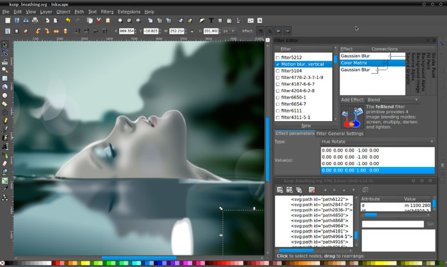Click the Print document icon

(x=34, y=20)
